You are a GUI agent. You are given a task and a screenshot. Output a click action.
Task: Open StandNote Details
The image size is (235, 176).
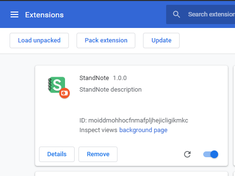click(x=57, y=154)
